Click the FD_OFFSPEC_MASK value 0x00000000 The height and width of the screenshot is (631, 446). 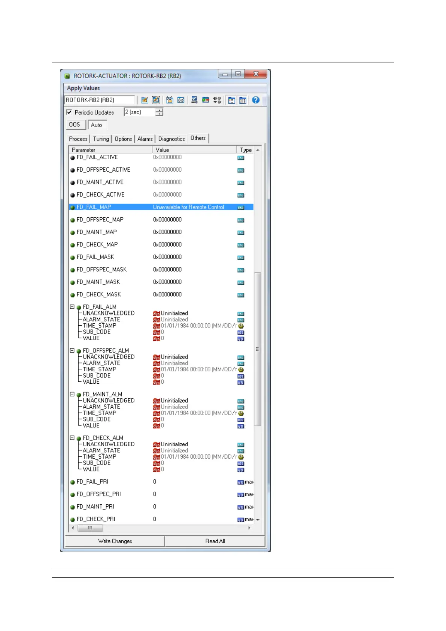pyautogui.click(x=167, y=269)
